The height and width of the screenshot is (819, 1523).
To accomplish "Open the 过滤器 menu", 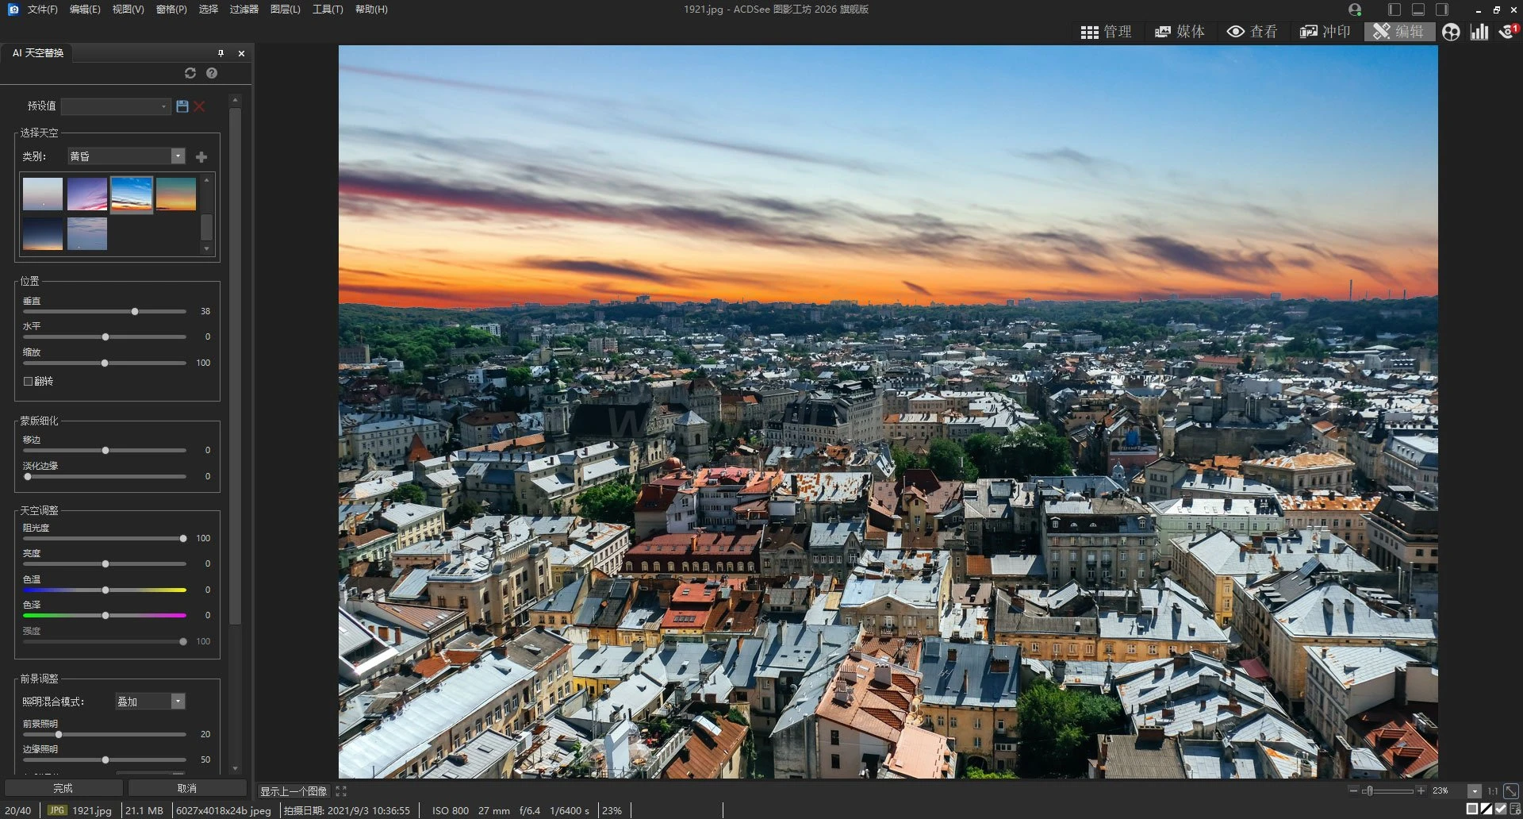I will coord(244,10).
